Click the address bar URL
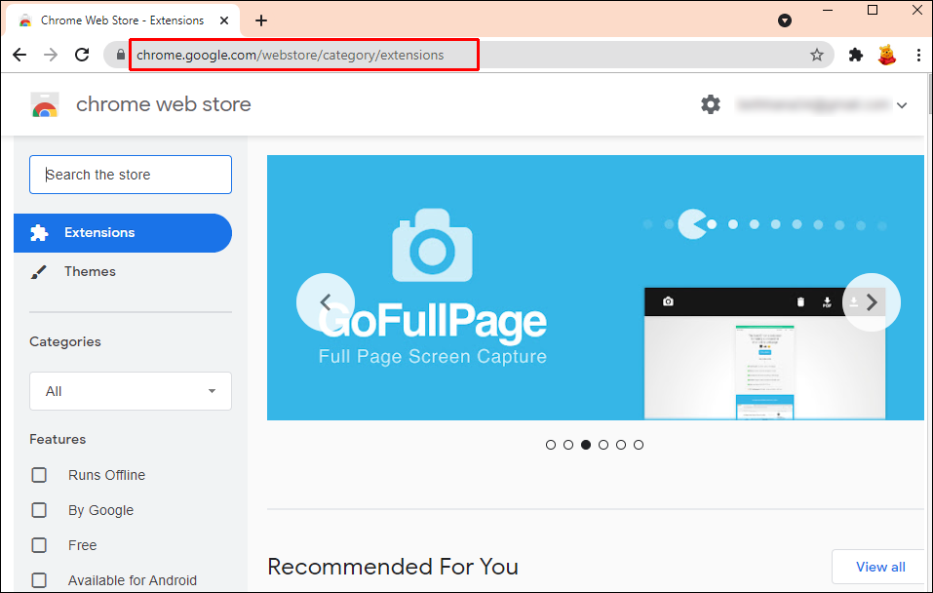The height and width of the screenshot is (593, 933). coord(291,55)
